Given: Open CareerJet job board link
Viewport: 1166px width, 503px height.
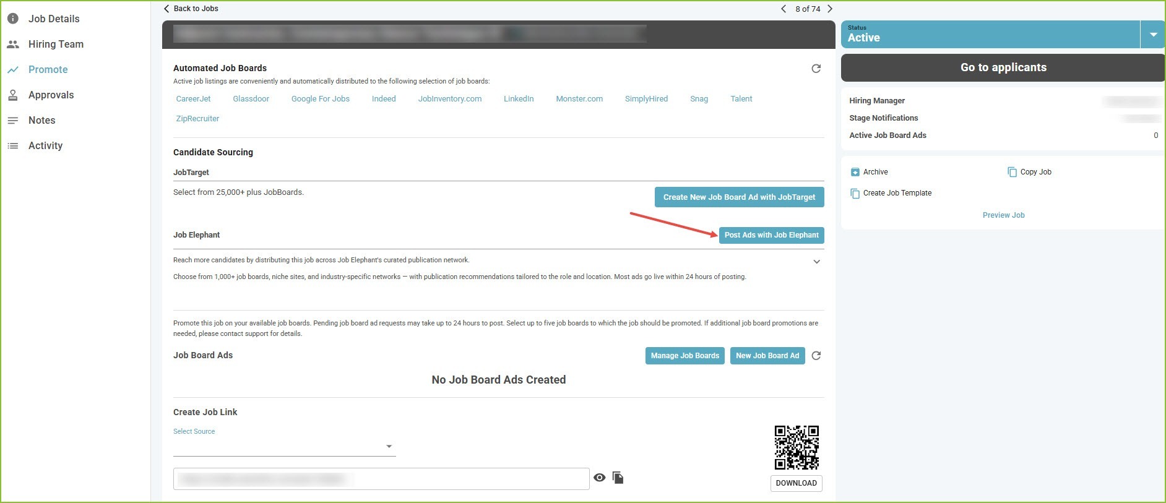Looking at the screenshot, I should [x=193, y=98].
